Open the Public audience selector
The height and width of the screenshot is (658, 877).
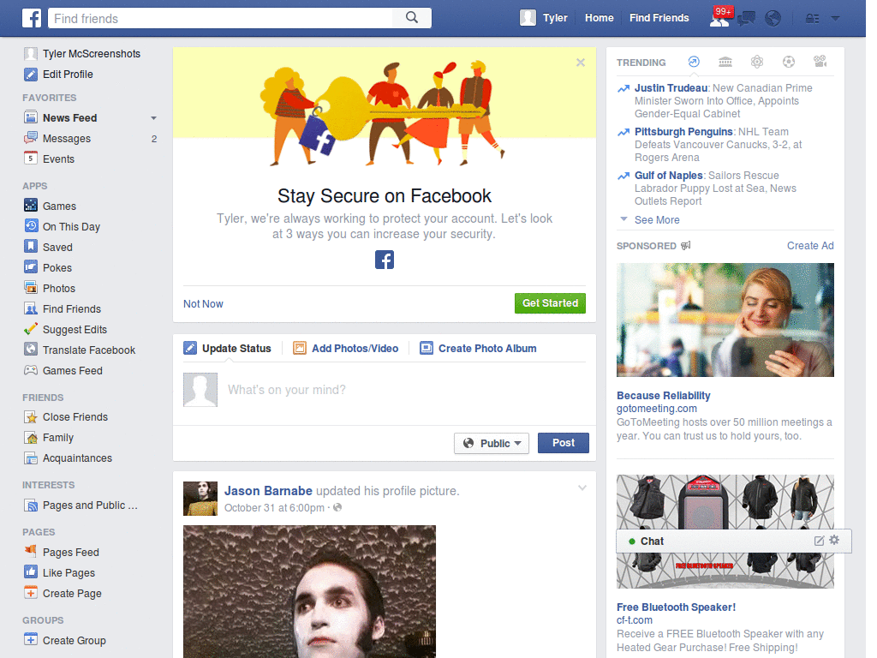491,443
